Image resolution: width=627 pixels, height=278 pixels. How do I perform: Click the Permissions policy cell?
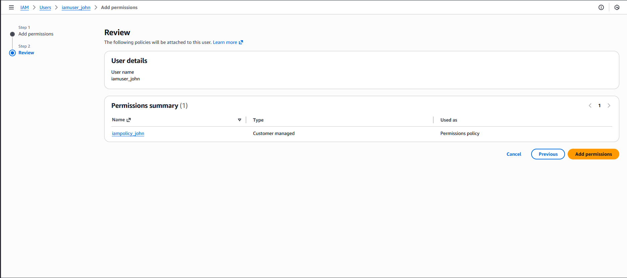pos(460,133)
